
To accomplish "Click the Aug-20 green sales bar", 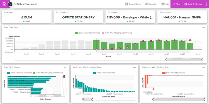I will 182,45.
